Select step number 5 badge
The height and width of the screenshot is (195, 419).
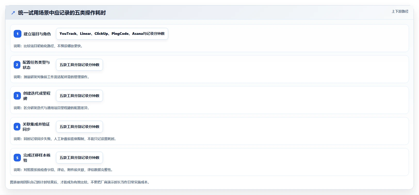(x=17, y=158)
